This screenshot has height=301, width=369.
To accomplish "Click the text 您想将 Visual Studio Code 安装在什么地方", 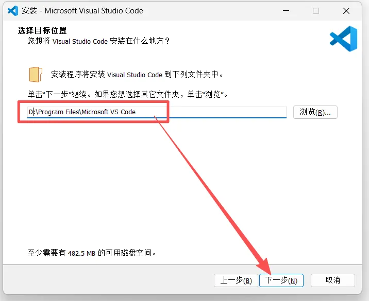I will click(98, 41).
